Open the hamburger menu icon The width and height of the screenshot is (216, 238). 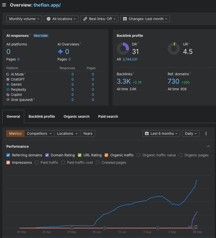[4, 5]
